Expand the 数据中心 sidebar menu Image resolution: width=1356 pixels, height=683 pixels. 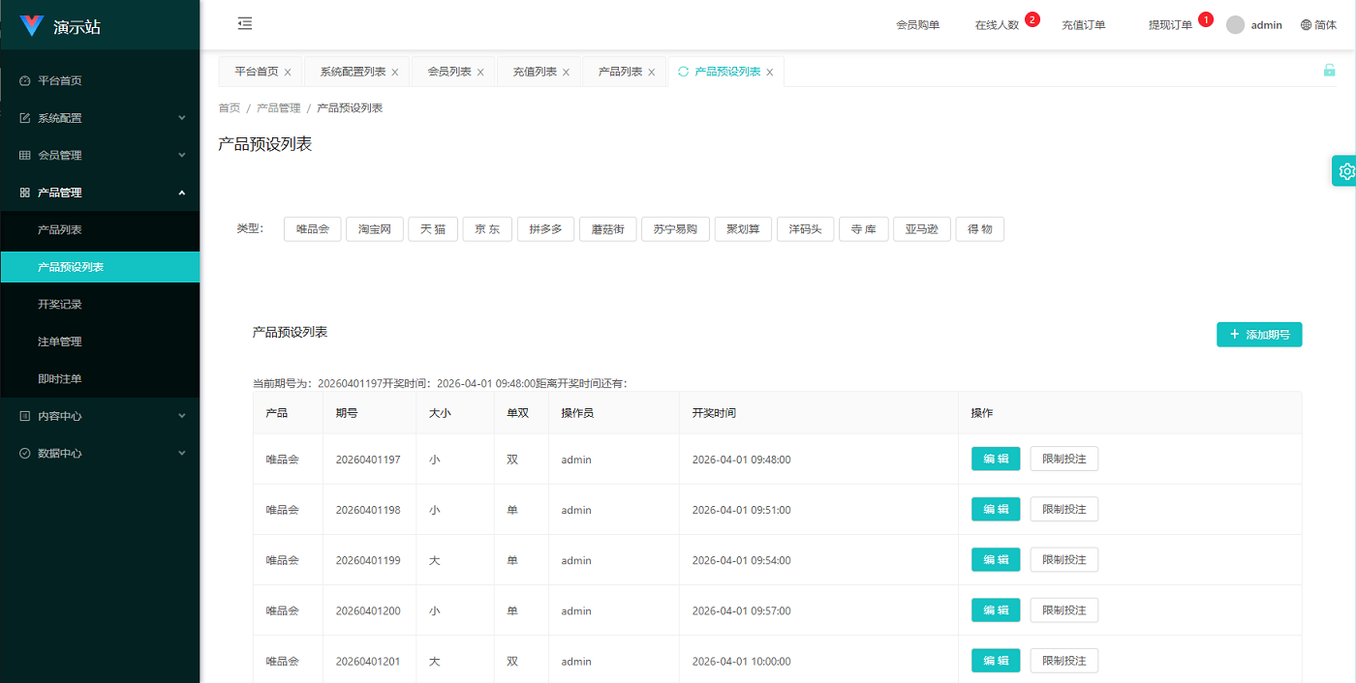(x=100, y=453)
